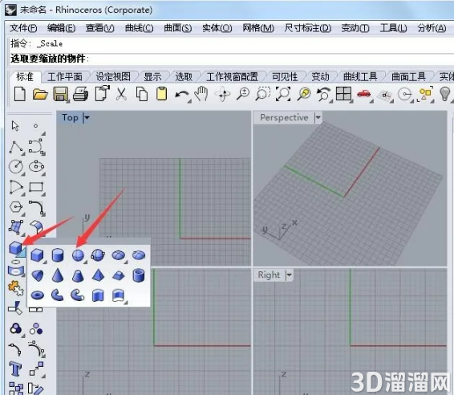
Task: Click the Right viewport title
Action: [269, 275]
